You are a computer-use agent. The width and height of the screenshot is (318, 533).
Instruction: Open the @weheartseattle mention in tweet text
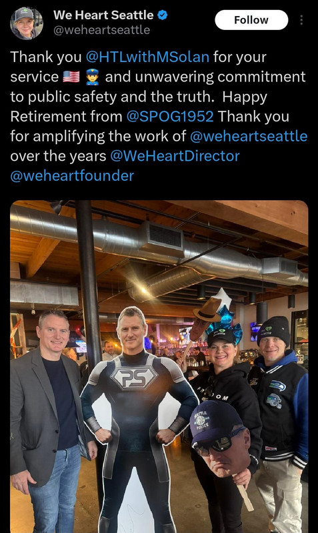click(x=249, y=136)
